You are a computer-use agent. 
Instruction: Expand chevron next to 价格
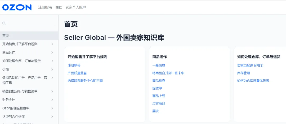click(52, 69)
